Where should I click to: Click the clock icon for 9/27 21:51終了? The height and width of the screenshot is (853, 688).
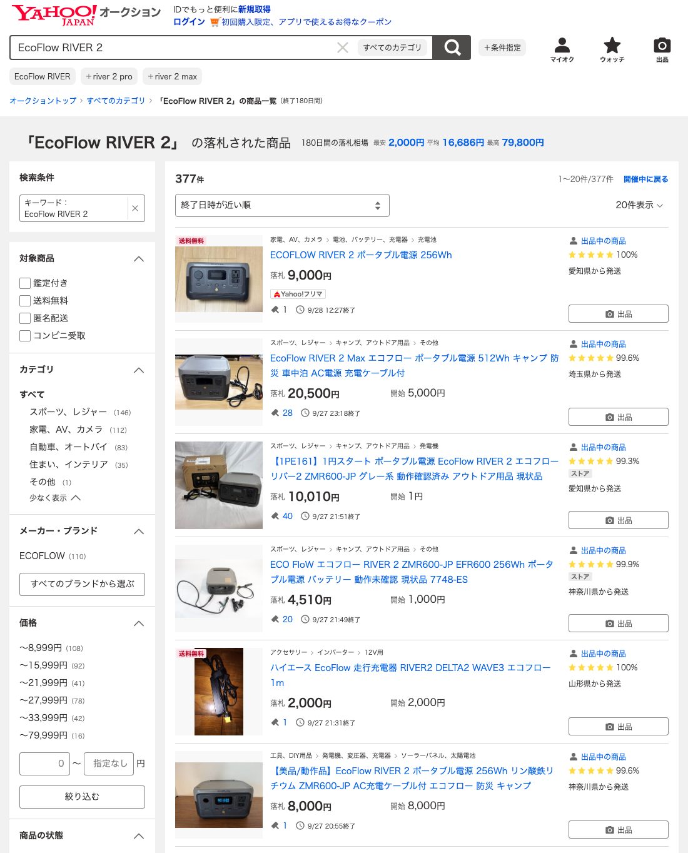point(305,516)
